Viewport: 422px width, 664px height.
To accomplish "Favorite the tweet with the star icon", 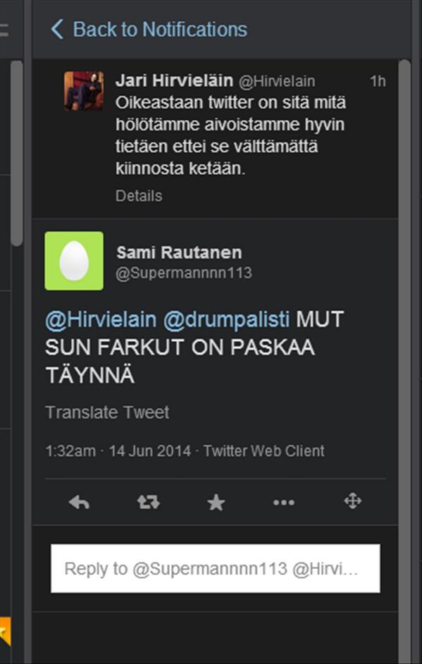I will tap(216, 503).
